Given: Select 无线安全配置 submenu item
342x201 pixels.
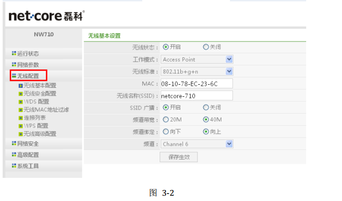Looking at the screenshot, I should [40, 94].
